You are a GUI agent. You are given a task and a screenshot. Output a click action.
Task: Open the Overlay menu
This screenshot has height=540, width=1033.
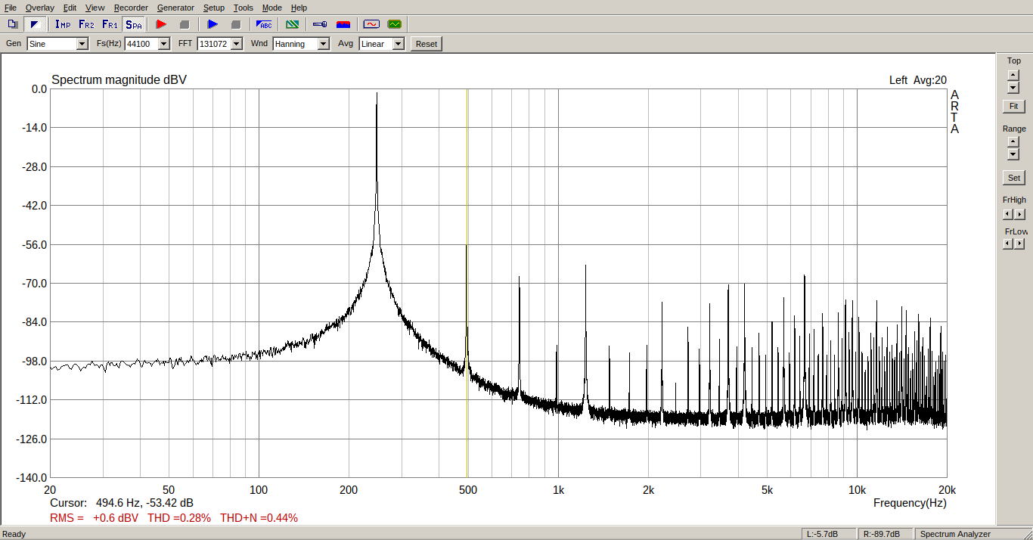39,8
